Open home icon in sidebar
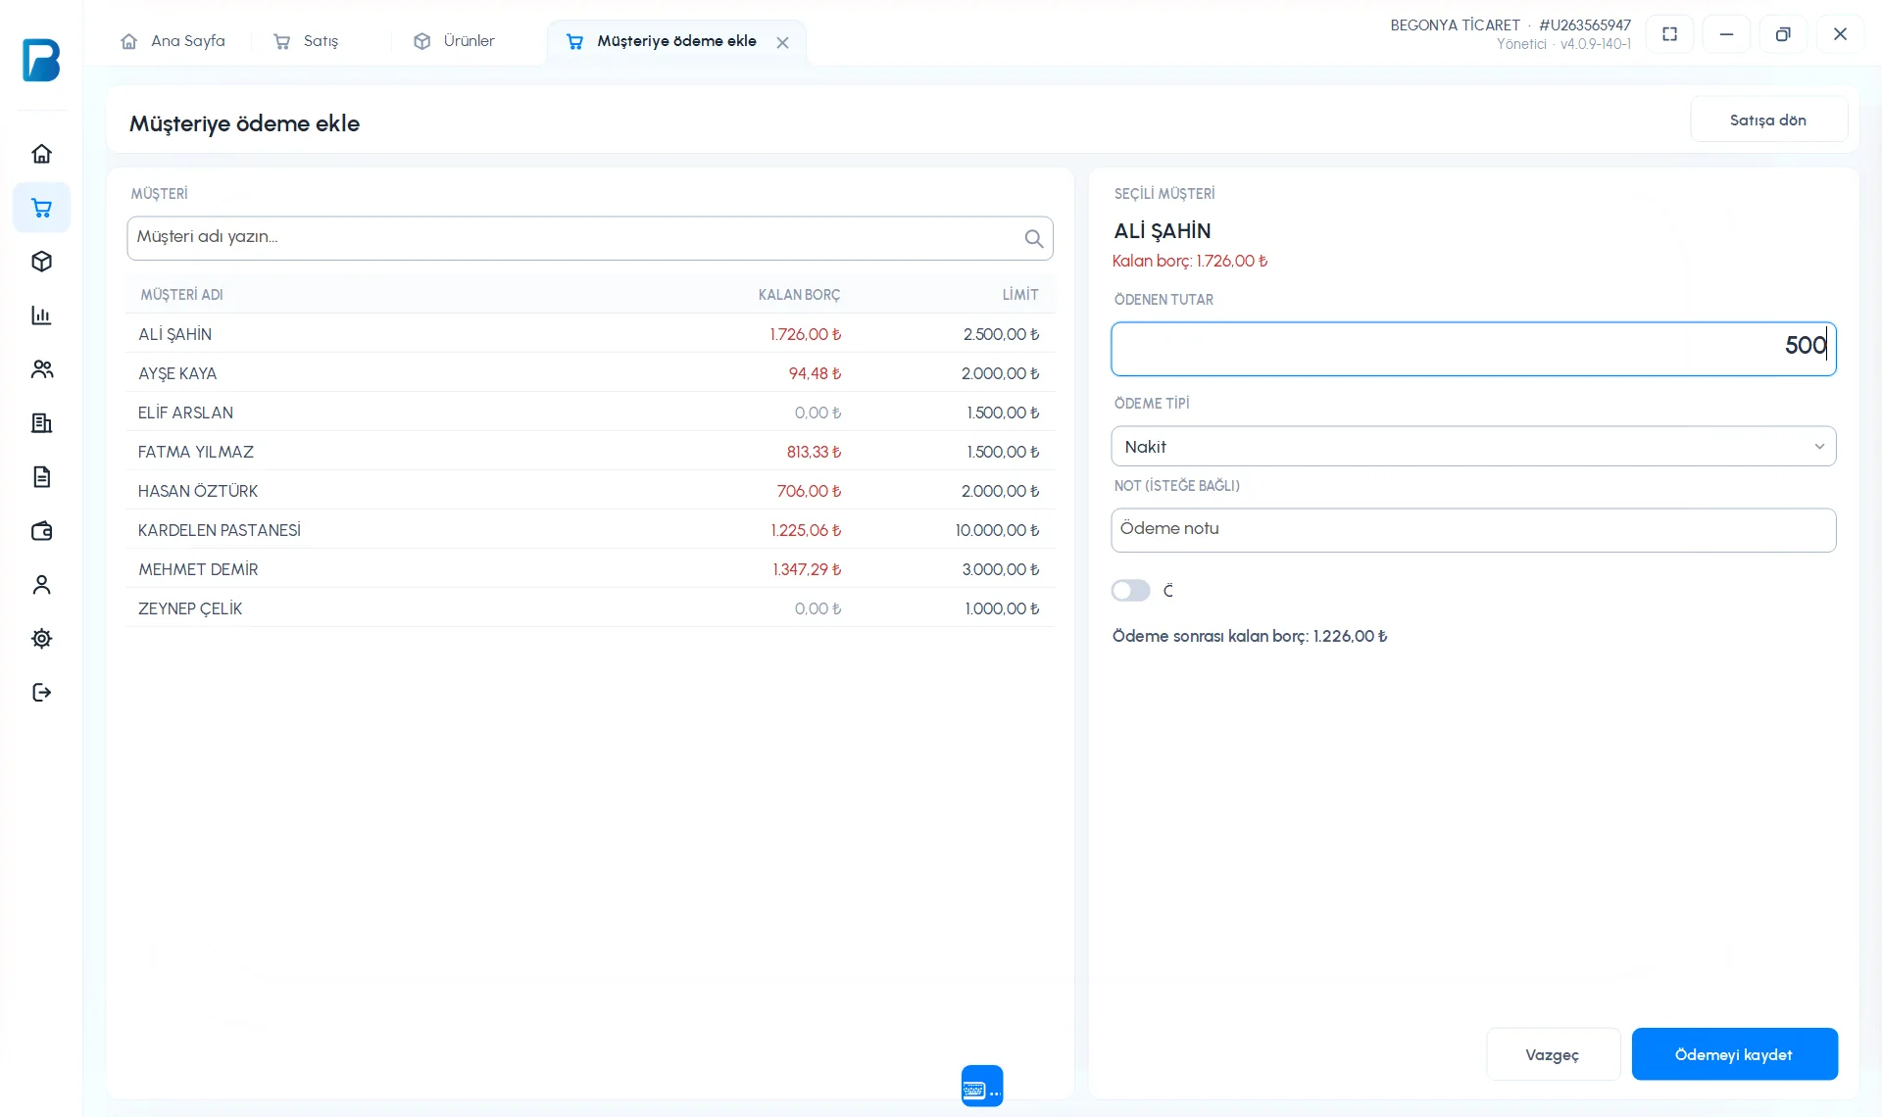 tap(41, 154)
